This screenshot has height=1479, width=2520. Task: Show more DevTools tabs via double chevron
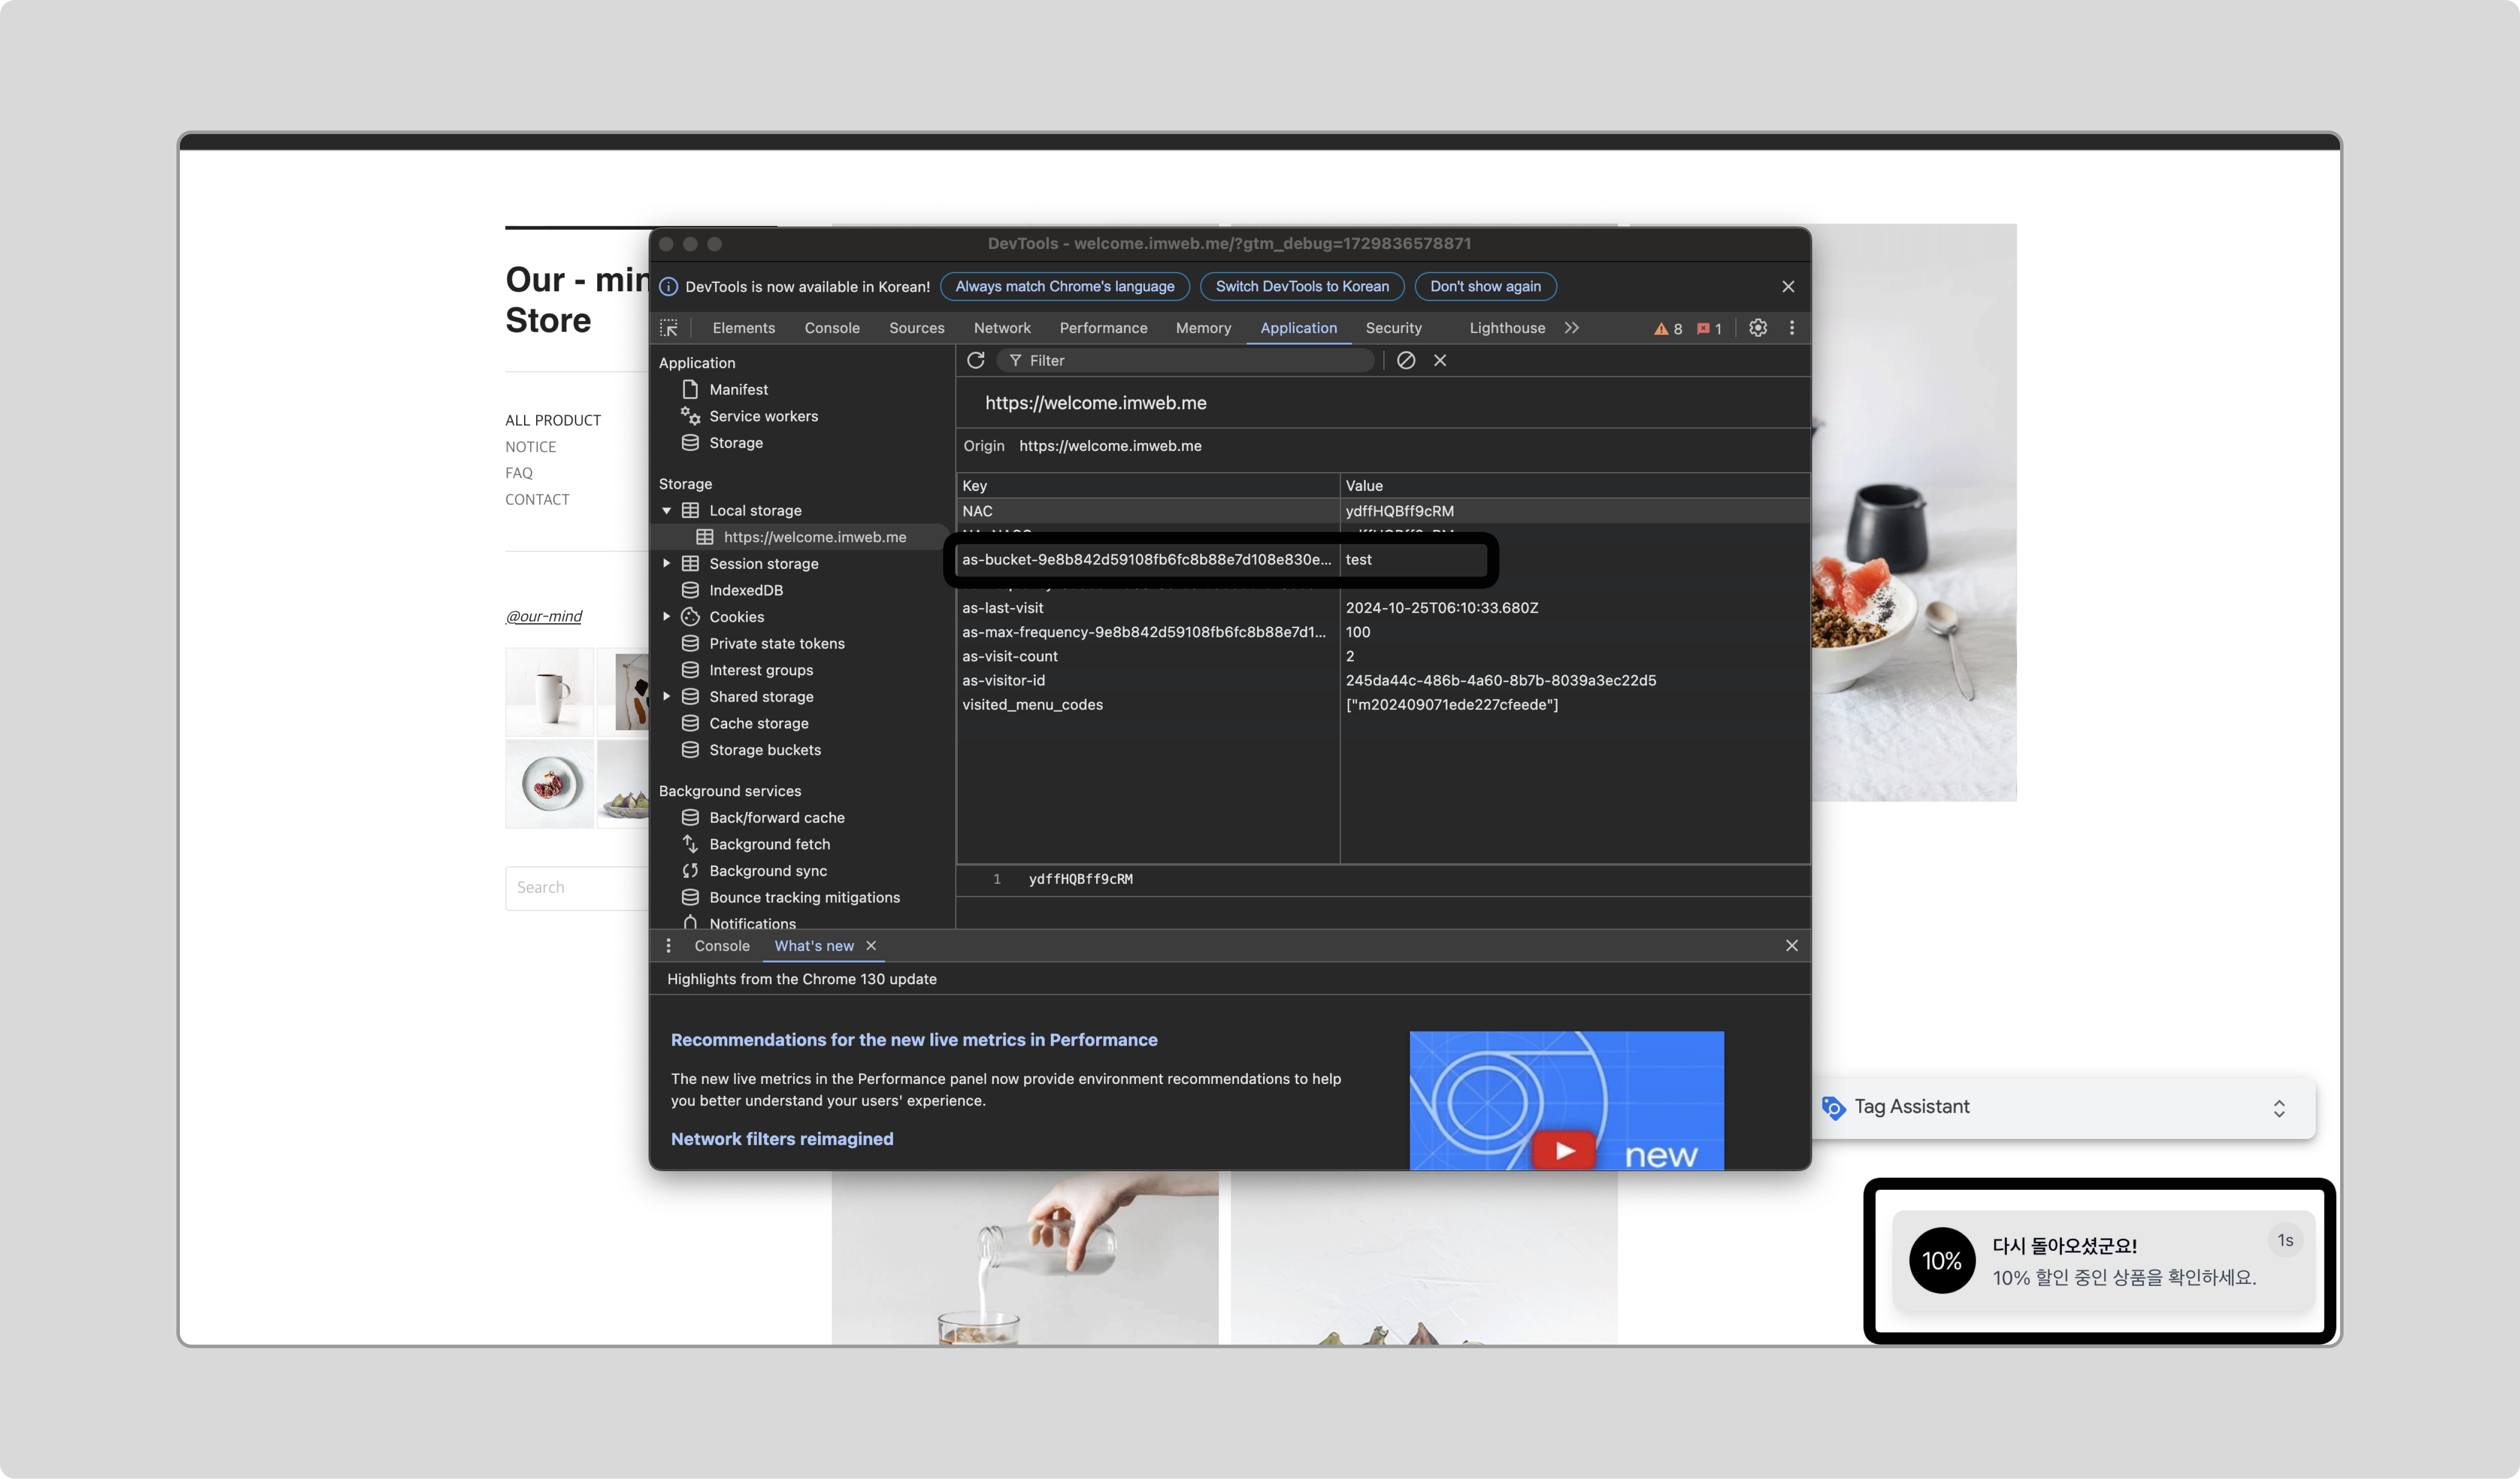click(1572, 328)
